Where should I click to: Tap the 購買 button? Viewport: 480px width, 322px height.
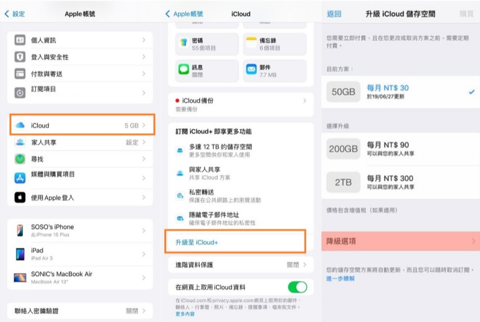click(467, 14)
